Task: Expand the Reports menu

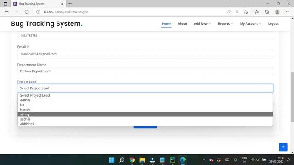Action: [x=226, y=24]
